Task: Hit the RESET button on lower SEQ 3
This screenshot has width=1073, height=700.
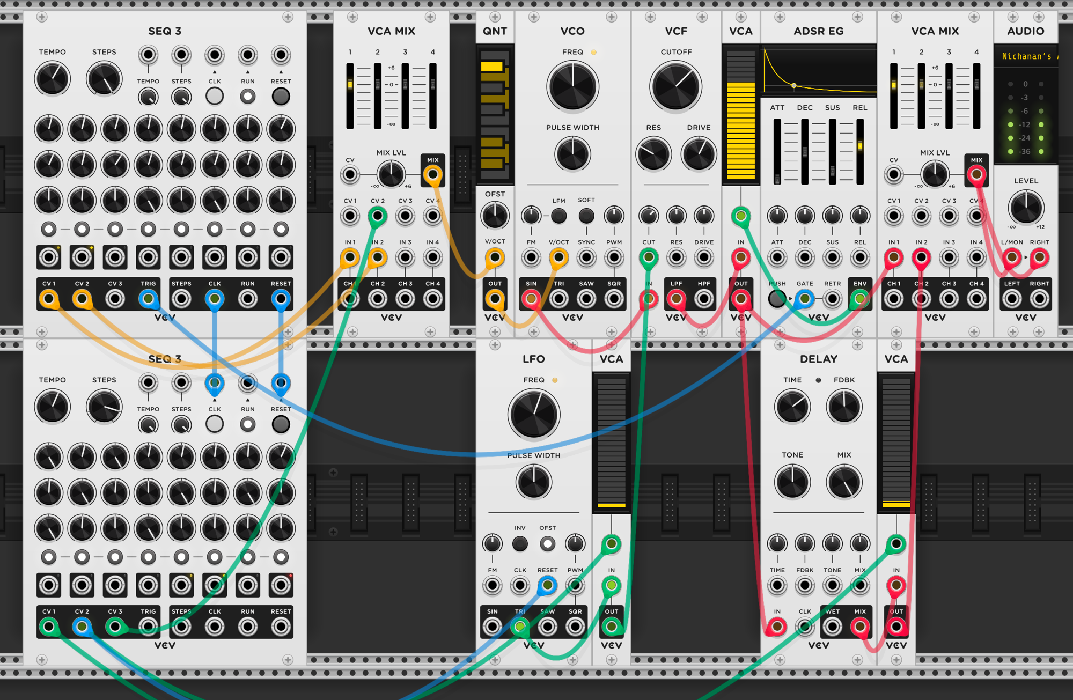Action: tap(281, 424)
